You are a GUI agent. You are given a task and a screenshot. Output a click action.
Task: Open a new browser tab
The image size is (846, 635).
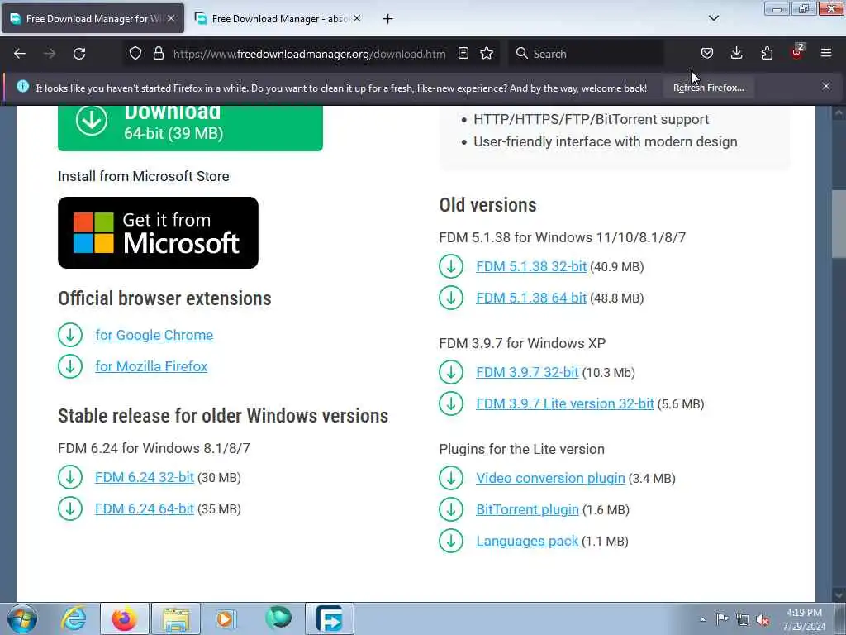point(388,19)
